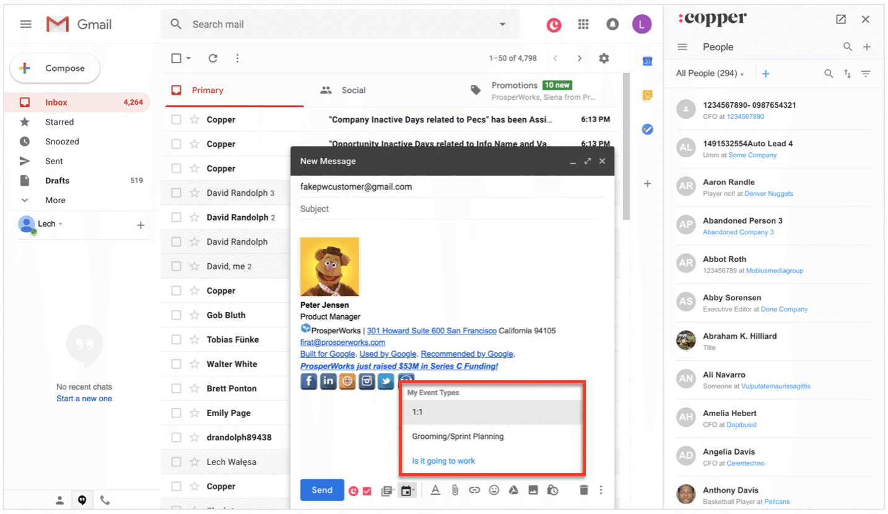Click Start a new one chat link
Viewport: 888px width, 514px height.
click(84, 399)
